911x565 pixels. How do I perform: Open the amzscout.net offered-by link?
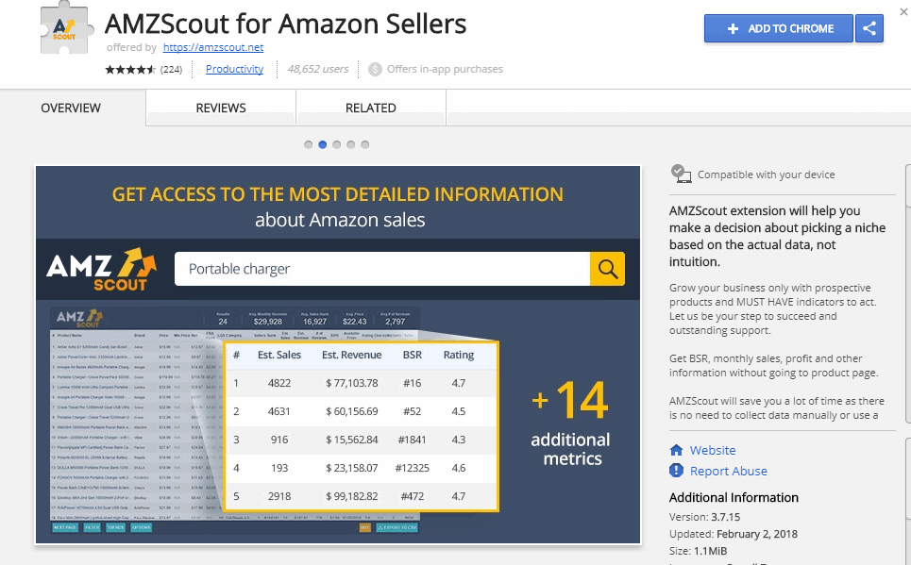(213, 47)
